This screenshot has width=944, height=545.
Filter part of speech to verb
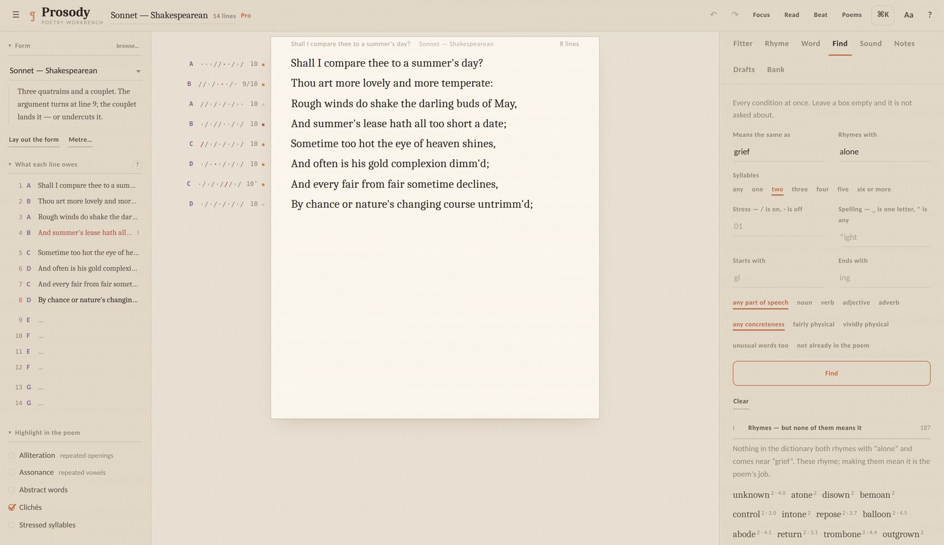coord(827,303)
